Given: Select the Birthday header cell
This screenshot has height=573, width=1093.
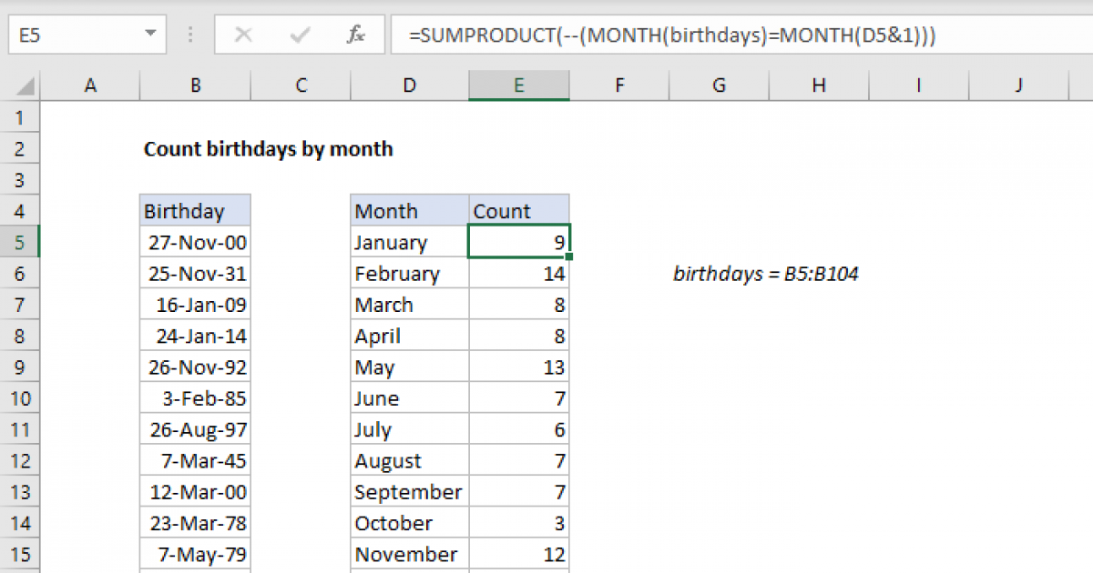Looking at the screenshot, I should tap(195, 210).
